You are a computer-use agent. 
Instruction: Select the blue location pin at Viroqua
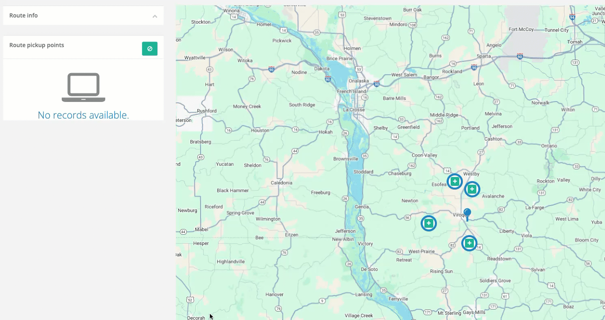click(467, 214)
